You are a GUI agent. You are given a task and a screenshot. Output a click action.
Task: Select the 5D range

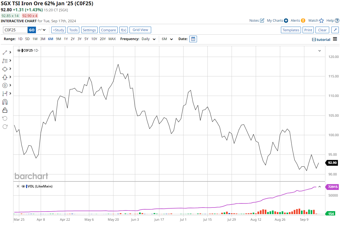tap(27, 39)
